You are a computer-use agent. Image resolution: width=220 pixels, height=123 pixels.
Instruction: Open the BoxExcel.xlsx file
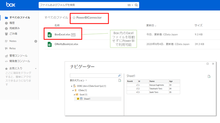click(62, 34)
